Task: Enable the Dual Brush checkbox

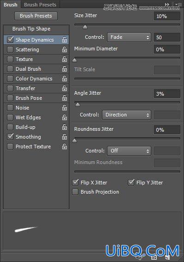Action: click(10, 69)
